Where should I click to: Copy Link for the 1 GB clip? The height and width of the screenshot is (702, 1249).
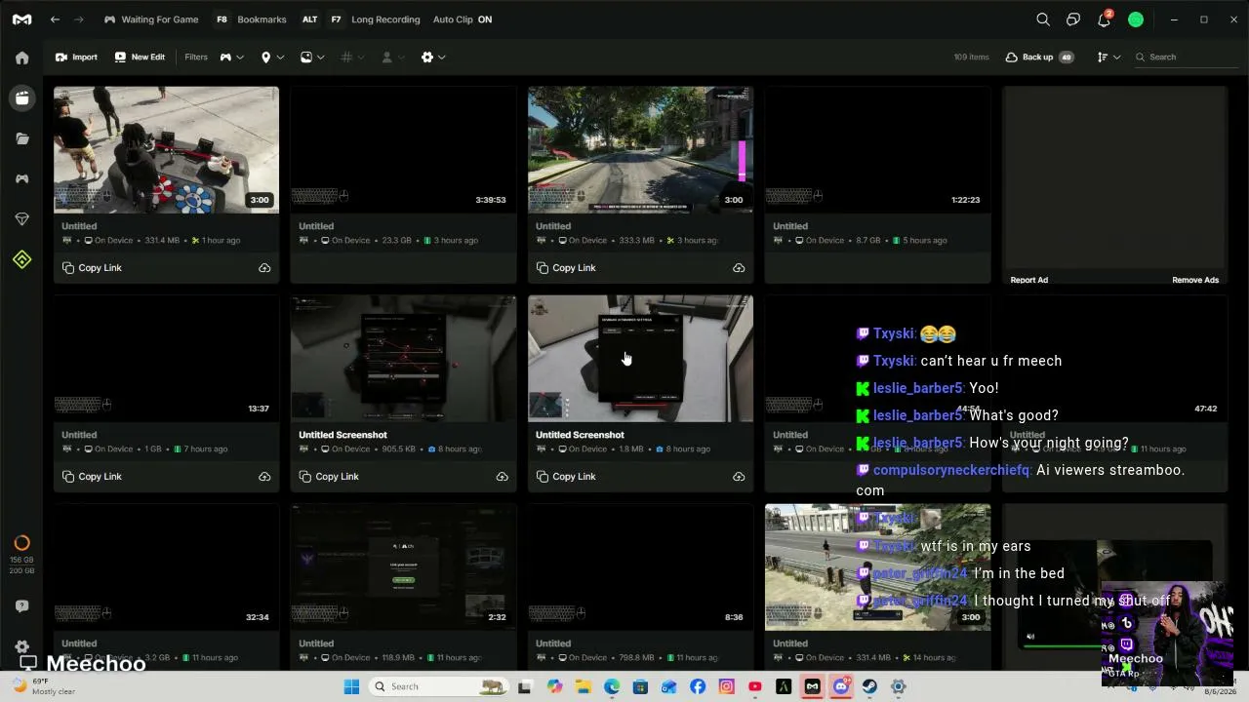coord(92,477)
